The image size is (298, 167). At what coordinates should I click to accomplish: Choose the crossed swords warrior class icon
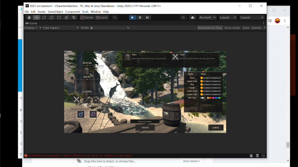(x=77, y=100)
